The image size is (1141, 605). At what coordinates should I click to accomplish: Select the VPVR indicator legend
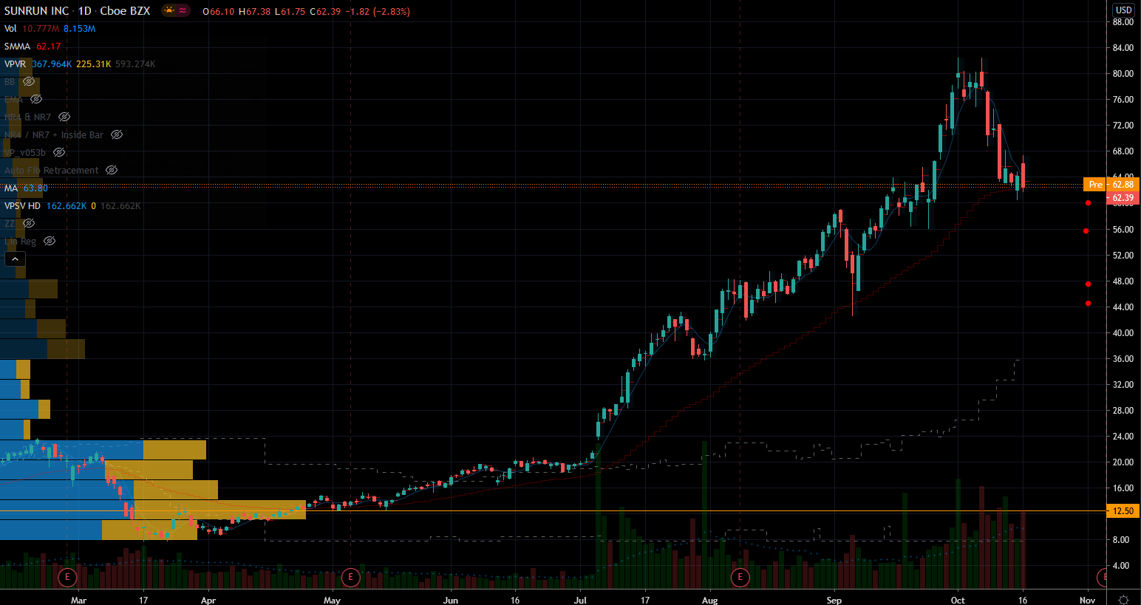15,64
